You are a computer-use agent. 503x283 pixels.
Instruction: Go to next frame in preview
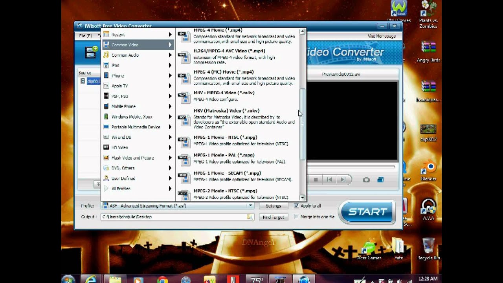(x=343, y=180)
